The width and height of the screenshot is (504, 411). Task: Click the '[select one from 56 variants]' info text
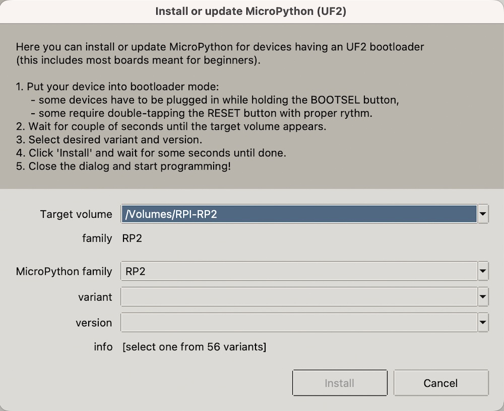[x=195, y=347]
